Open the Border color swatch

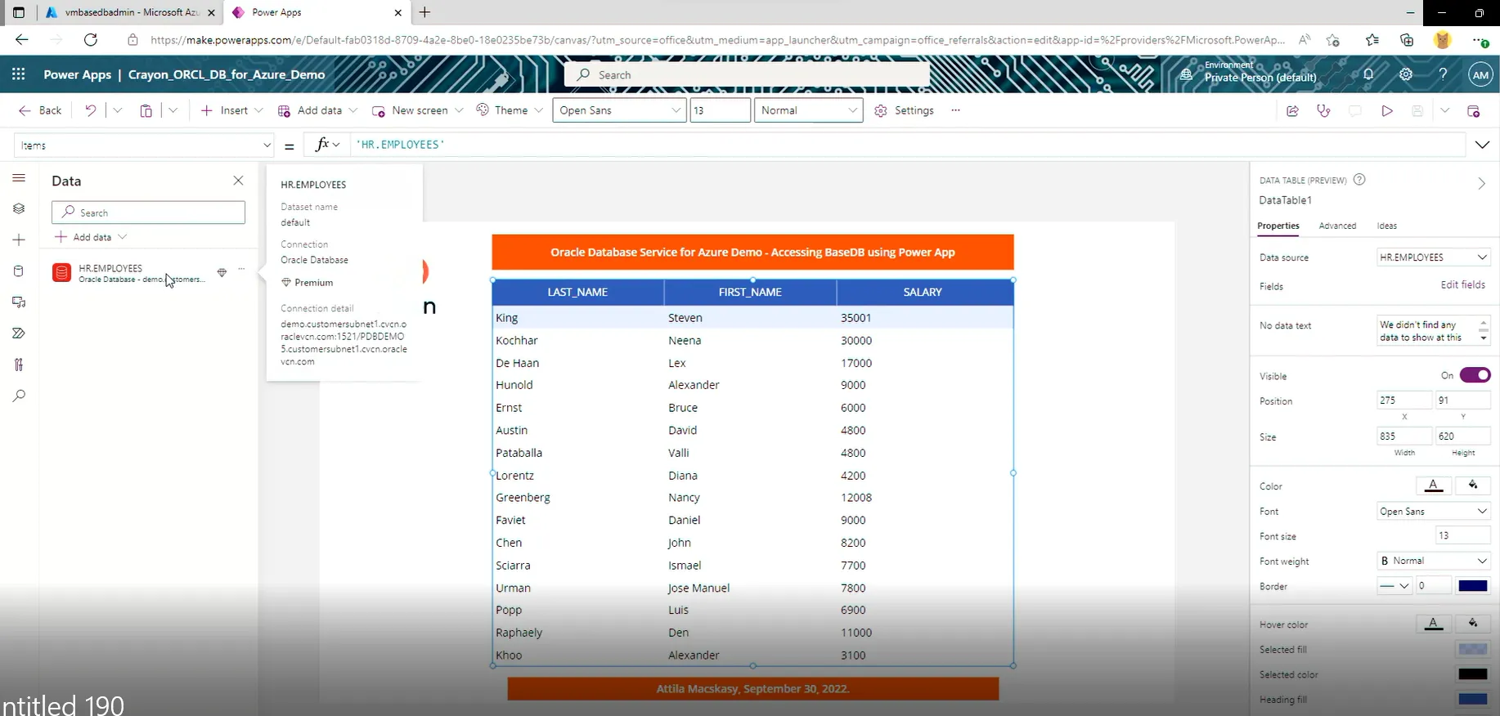1473,586
